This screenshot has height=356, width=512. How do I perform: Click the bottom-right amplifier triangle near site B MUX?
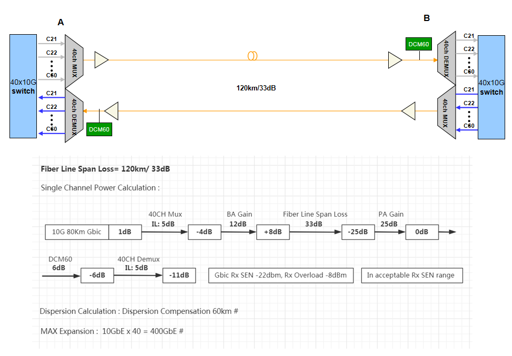point(409,111)
